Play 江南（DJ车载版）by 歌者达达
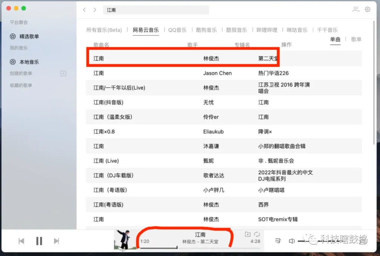Image resolution: width=380 pixels, height=256 pixels. point(224,175)
